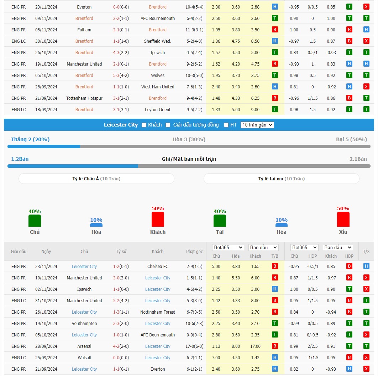Viewport: 378px width, 376px height.
Task: Open the Bet365 dropdown above Chủ/Hòa/Khách odds
Action: 228,247
